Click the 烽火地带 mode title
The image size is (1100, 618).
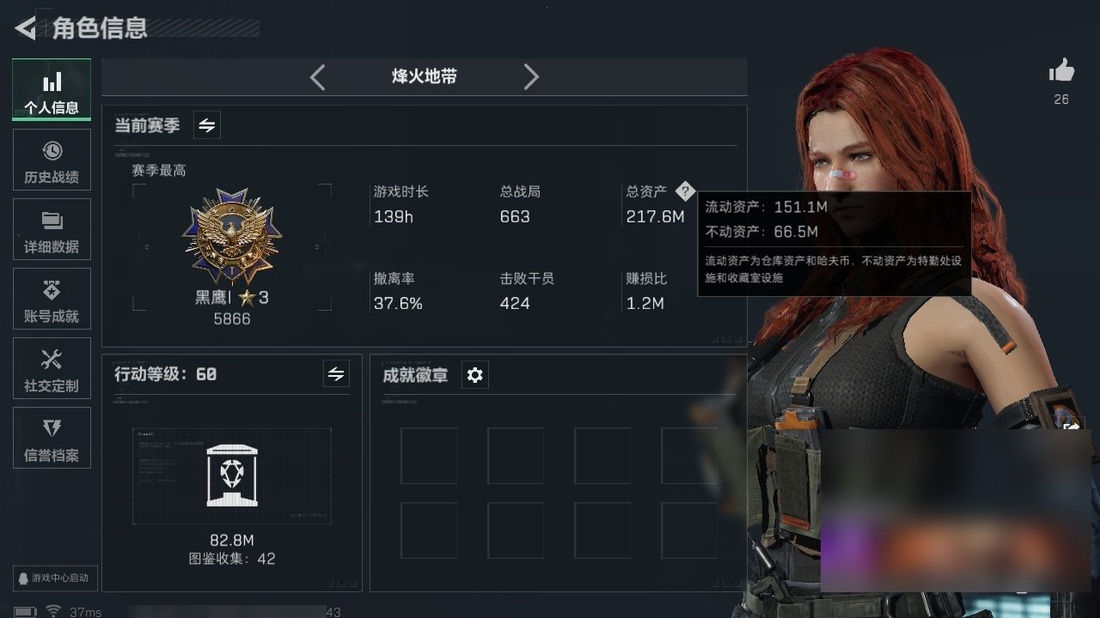point(425,77)
